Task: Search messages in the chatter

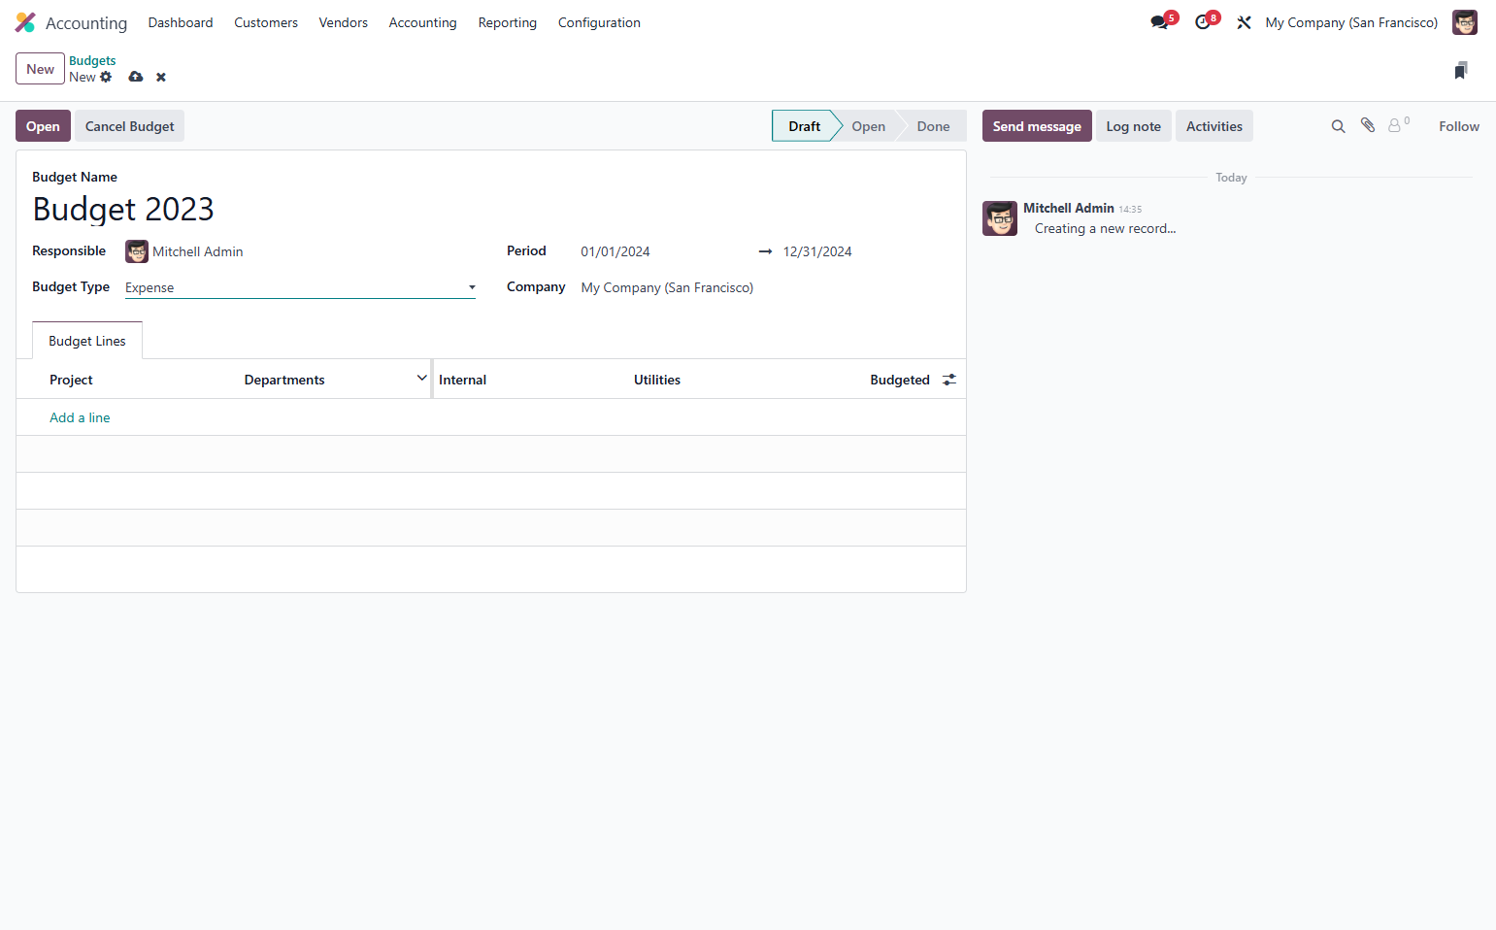Action: click(1338, 126)
